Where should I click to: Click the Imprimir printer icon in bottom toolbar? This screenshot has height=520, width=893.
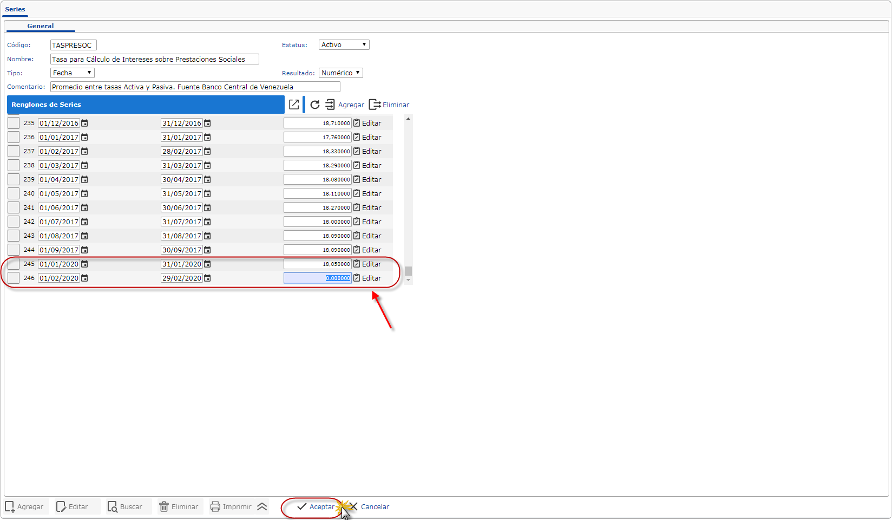pyautogui.click(x=215, y=507)
